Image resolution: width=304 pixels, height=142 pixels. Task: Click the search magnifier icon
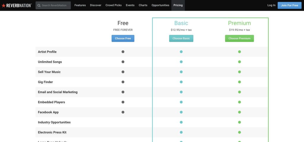click(39, 5)
